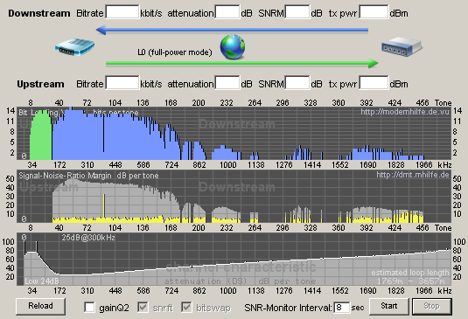The width and height of the screenshot is (468, 319).
Task: Click the green upstream arrow
Action: (x=242, y=63)
